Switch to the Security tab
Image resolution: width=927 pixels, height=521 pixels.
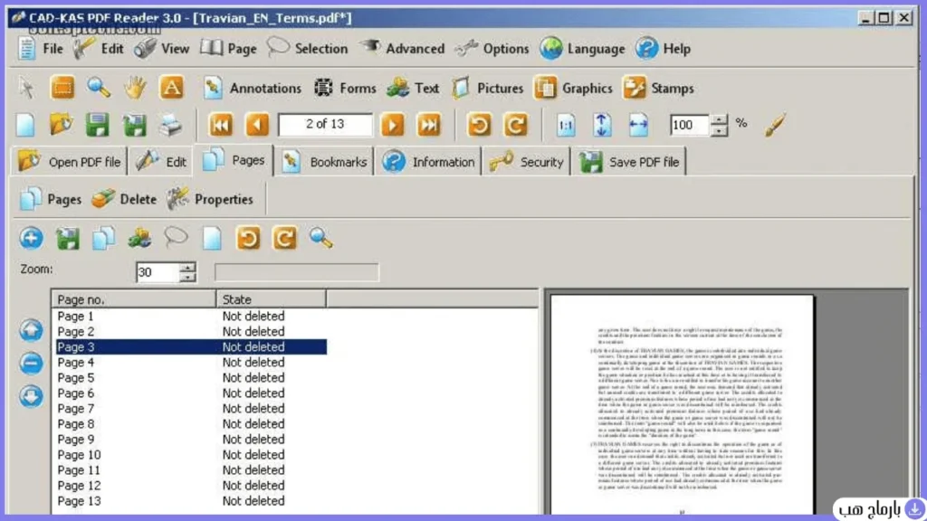click(526, 161)
